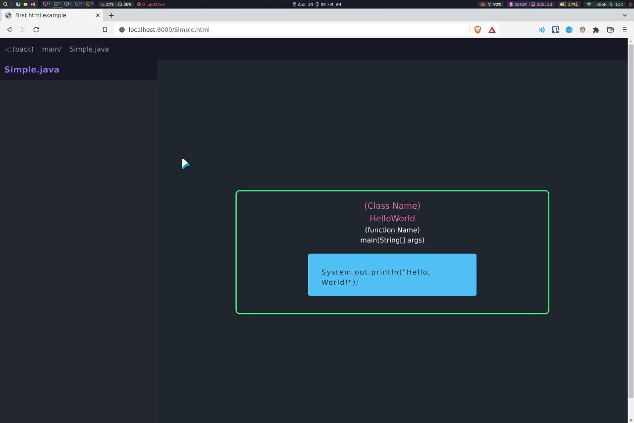The image size is (634, 423).
Task: Click the browser forward arrow
Action: [x=22, y=30]
